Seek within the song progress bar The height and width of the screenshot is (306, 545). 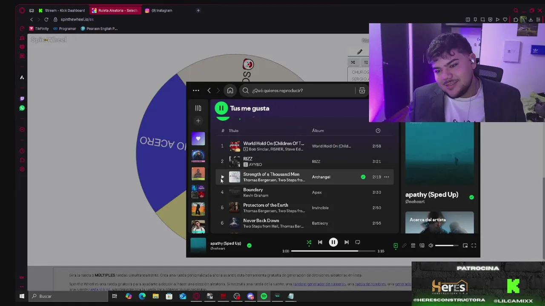tap(334, 251)
